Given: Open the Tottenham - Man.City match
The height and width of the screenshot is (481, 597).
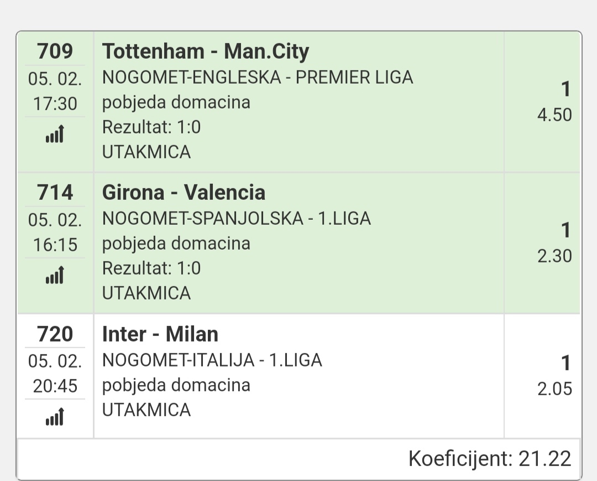Looking at the screenshot, I should click(206, 51).
